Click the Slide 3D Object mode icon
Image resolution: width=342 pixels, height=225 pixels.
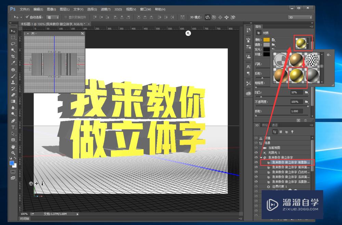pos(227,17)
